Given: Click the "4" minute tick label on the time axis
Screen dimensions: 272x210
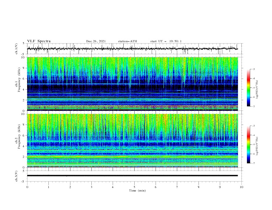Looking at the screenshot, I should [x=113, y=187].
